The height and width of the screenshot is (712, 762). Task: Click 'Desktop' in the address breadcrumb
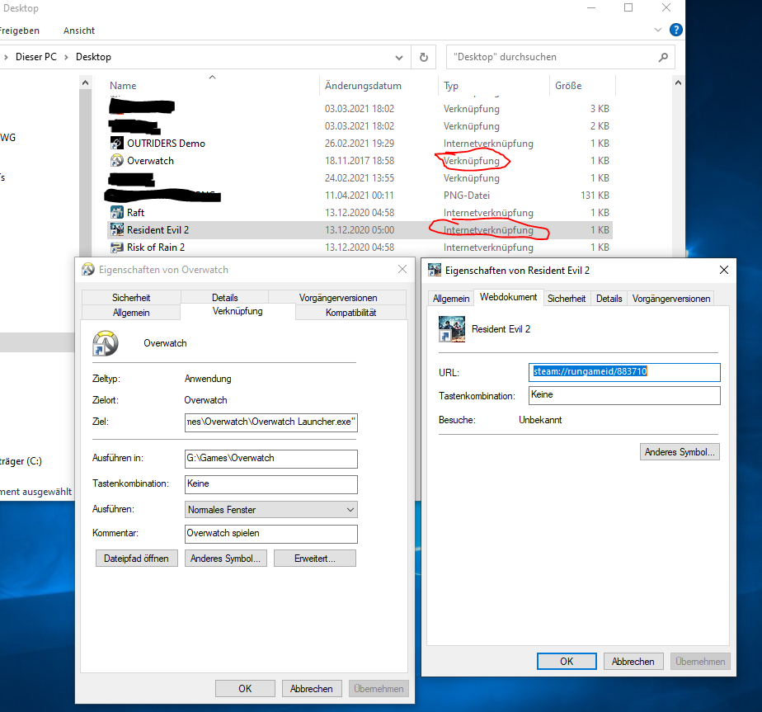93,57
